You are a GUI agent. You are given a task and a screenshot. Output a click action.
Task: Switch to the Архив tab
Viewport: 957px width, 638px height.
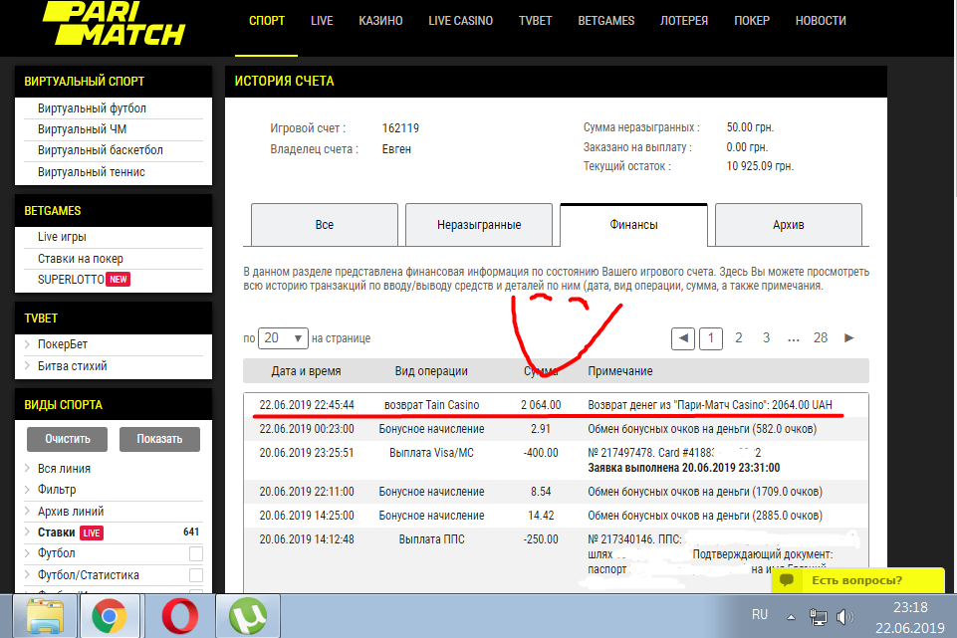coord(788,225)
